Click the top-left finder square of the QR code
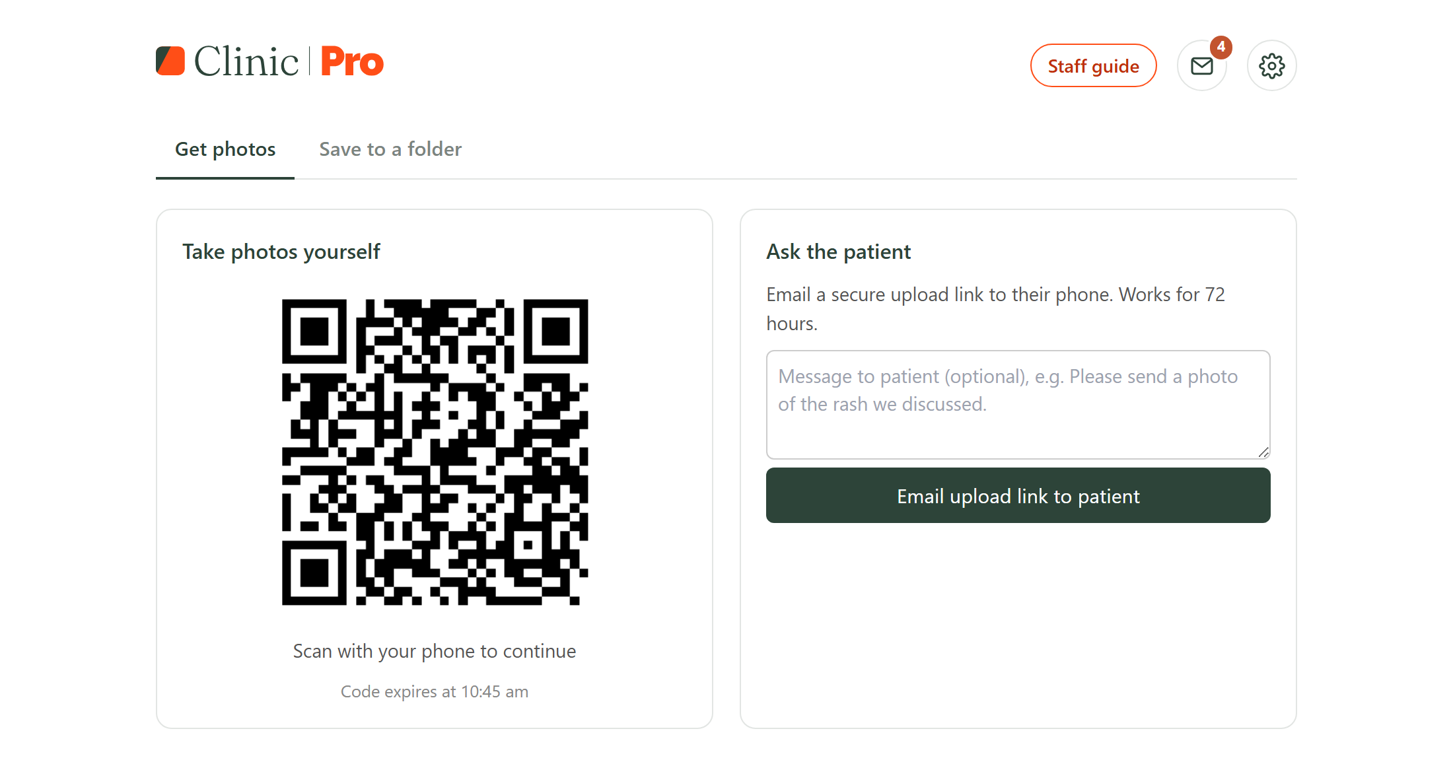This screenshot has height=768, width=1453. pyautogui.click(x=314, y=332)
